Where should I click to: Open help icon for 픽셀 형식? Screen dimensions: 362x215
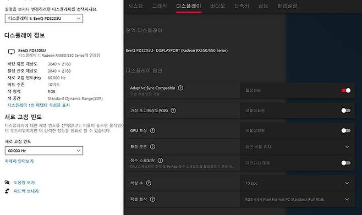point(152,199)
